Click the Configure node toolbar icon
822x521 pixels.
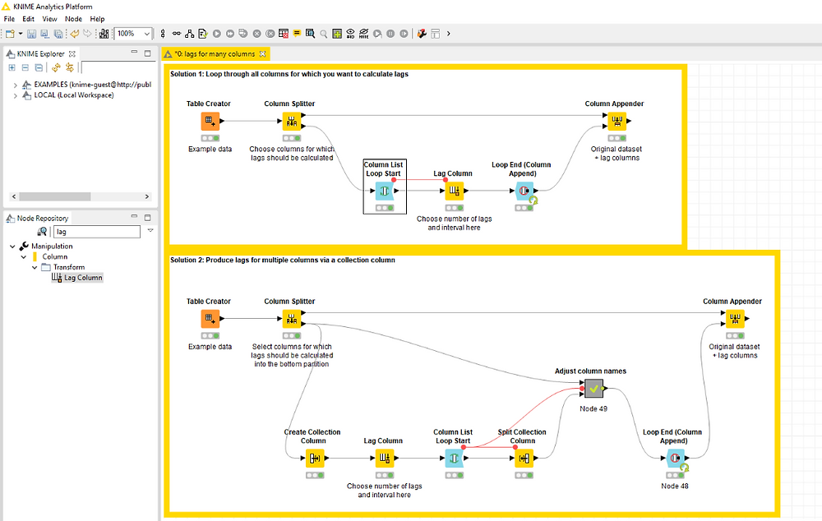[x=203, y=34]
